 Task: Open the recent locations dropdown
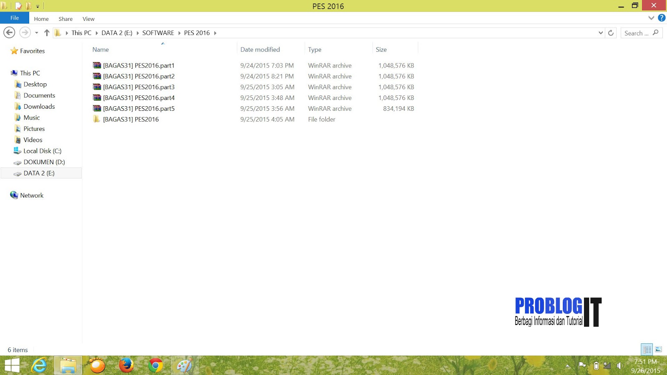click(x=37, y=32)
